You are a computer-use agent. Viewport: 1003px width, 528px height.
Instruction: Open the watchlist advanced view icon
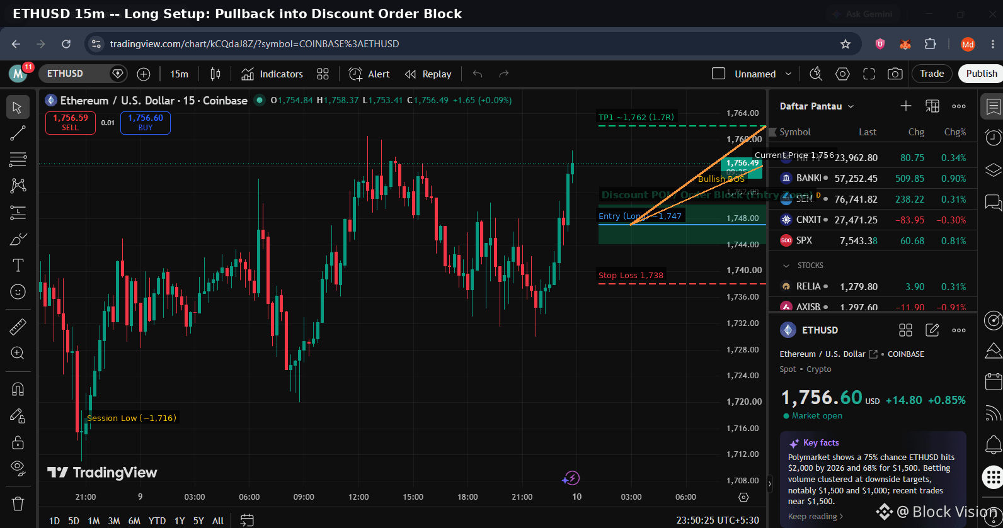(932, 106)
